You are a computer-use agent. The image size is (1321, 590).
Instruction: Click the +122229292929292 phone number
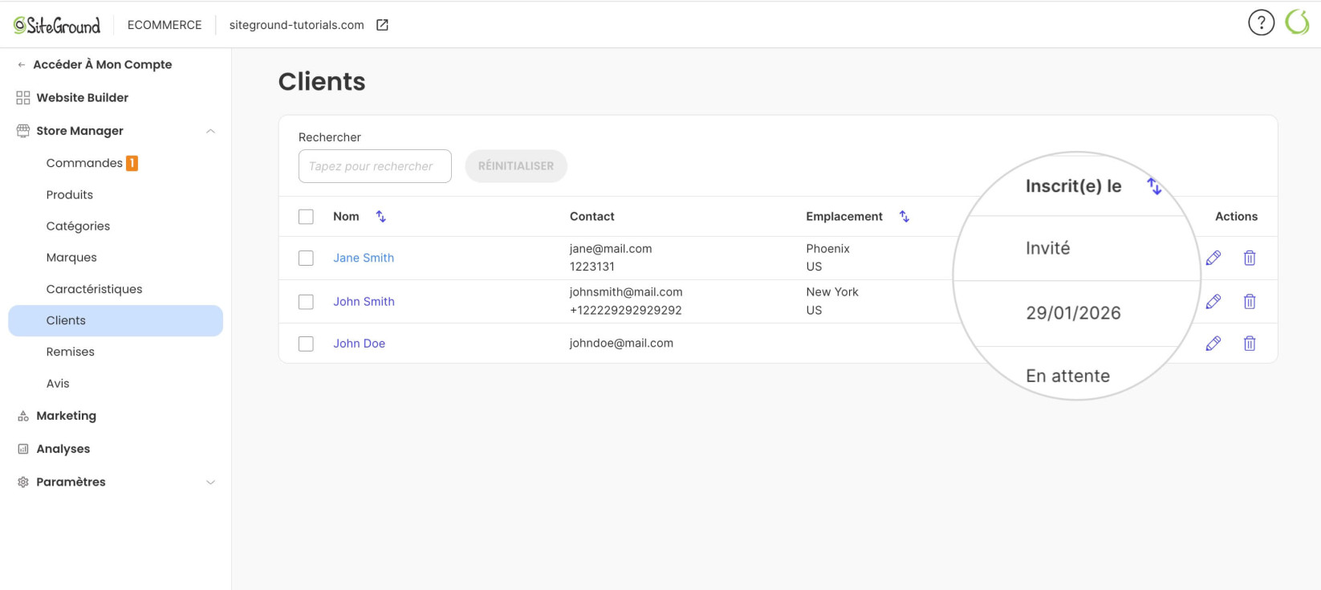pyautogui.click(x=625, y=311)
